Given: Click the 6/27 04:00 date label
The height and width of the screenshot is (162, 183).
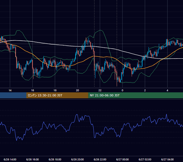Looking at the screenshot, I should tap(167, 159).
